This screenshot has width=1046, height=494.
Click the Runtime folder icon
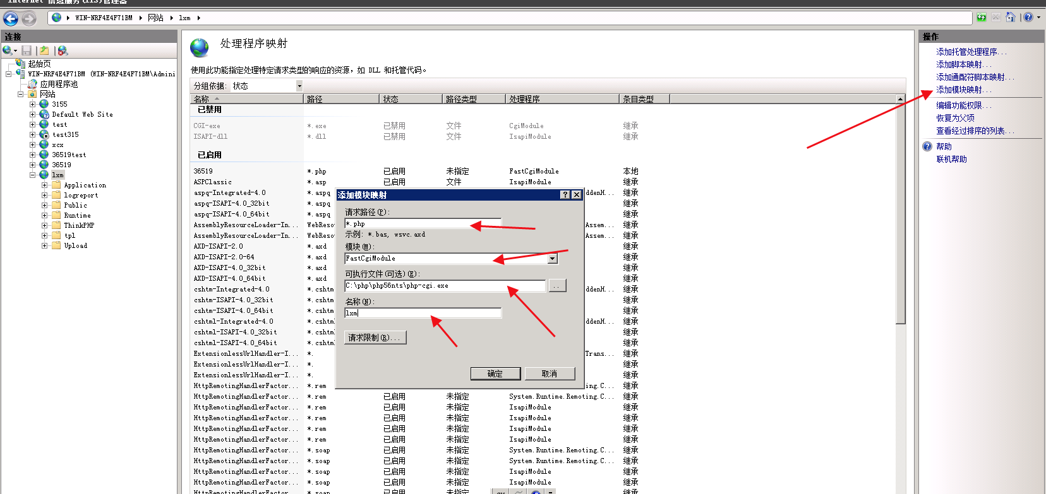pyautogui.click(x=56, y=215)
